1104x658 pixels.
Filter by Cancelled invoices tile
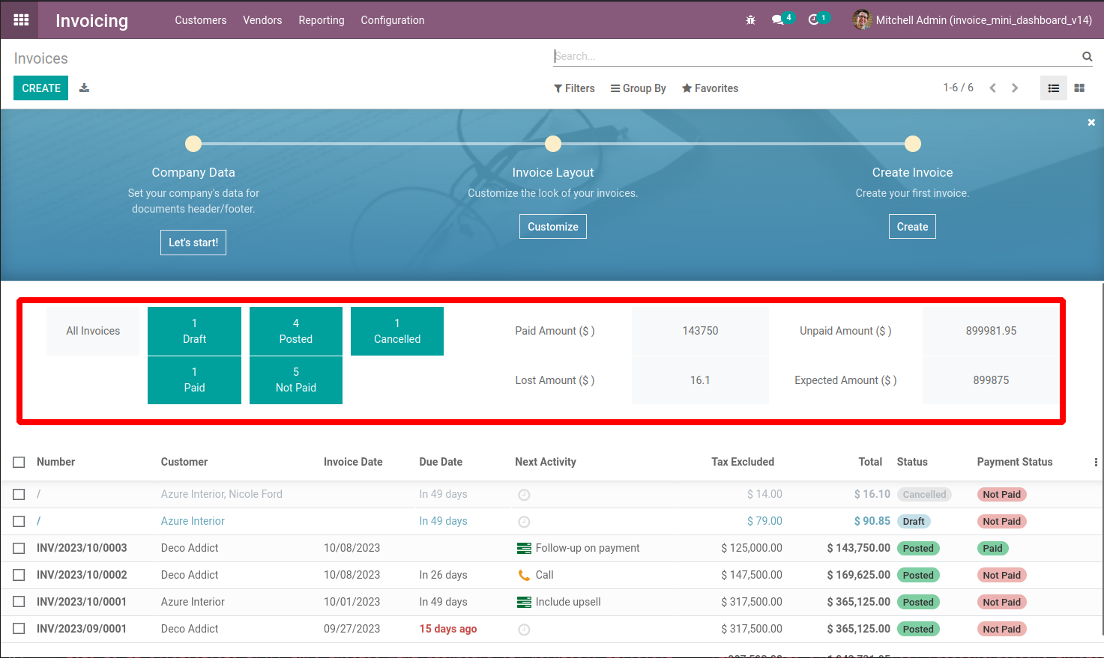pos(397,331)
